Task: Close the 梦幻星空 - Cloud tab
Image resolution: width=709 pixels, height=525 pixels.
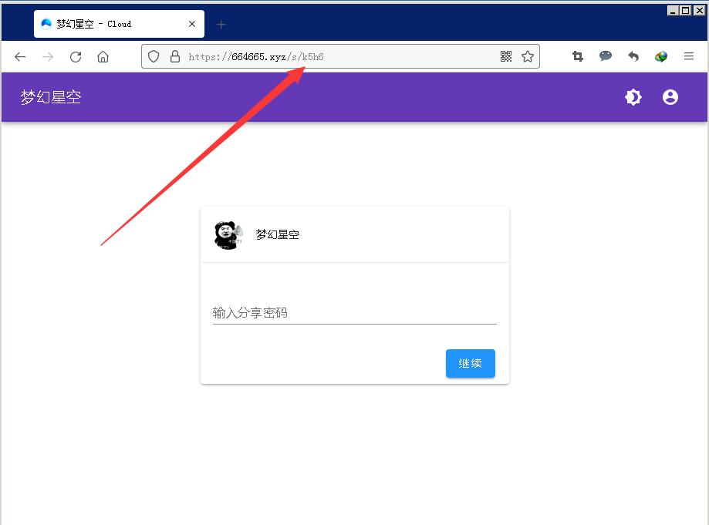Action: pos(192,24)
